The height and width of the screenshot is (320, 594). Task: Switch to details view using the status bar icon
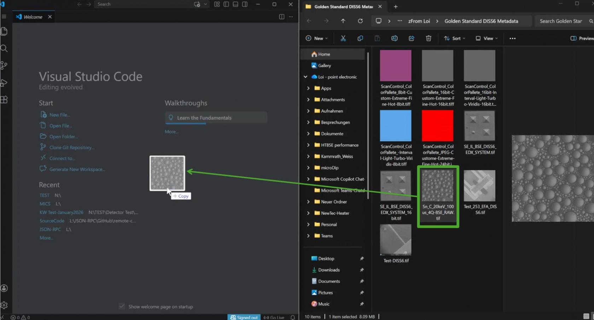[586, 316]
